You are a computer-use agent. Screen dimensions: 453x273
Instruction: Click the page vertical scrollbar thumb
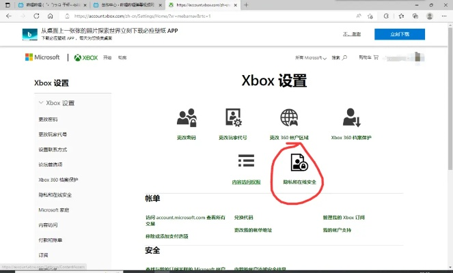tap(450, 98)
